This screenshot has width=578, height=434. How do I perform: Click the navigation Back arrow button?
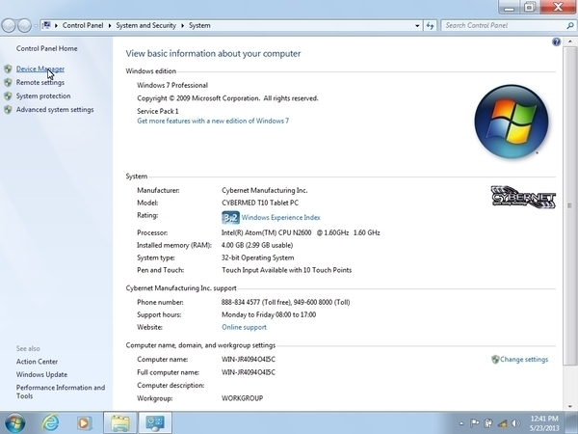click(13, 25)
